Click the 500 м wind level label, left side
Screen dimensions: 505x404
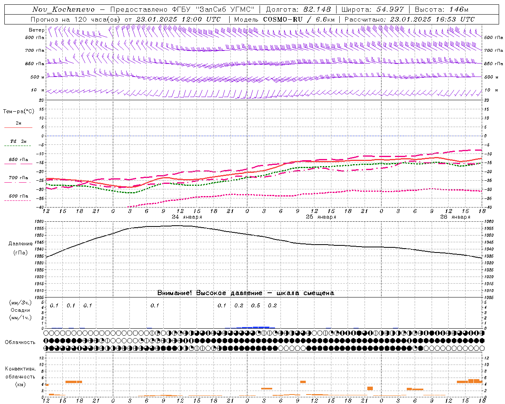37,77
